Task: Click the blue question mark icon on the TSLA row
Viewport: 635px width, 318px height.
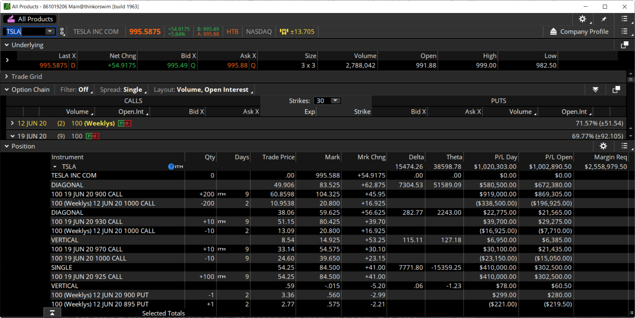Action: pos(171,167)
